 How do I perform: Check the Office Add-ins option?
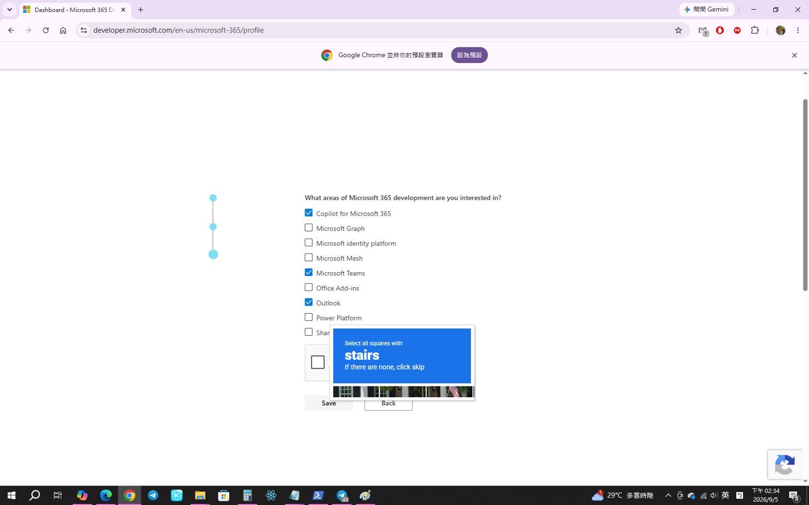[308, 288]
